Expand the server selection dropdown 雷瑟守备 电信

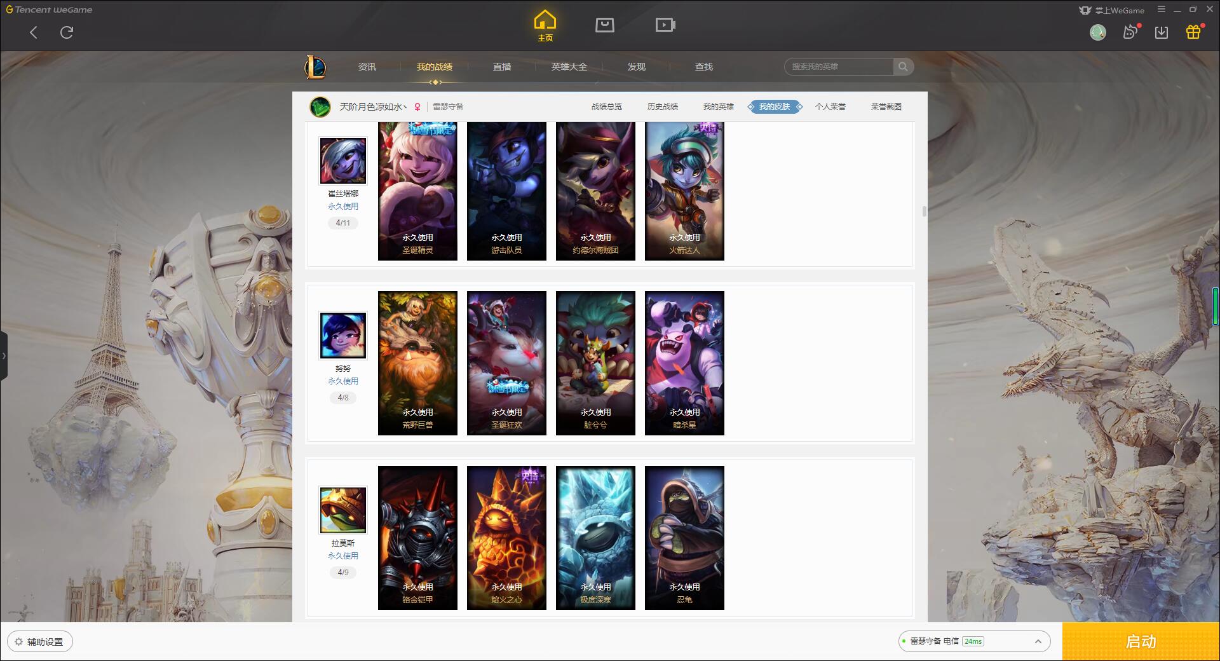pos(974,641)
